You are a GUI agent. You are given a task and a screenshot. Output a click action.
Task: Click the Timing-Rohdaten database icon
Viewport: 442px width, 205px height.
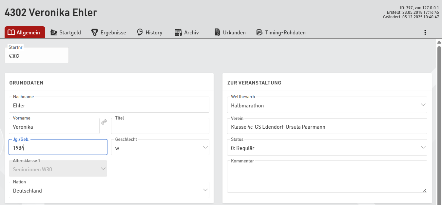(x=259, y=32)
